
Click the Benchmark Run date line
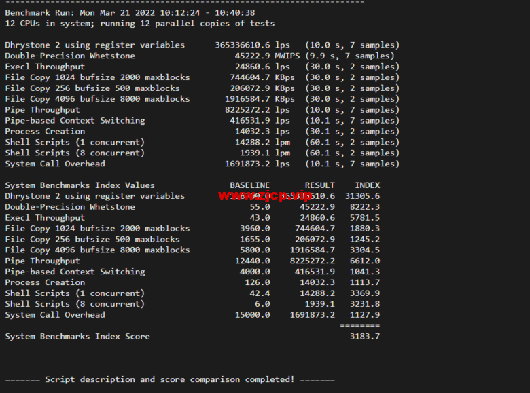point(130,13)
